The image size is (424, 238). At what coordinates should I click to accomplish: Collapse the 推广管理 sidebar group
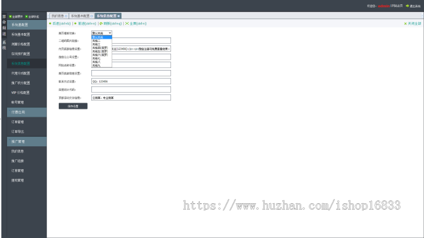click(x=27, y=142)
